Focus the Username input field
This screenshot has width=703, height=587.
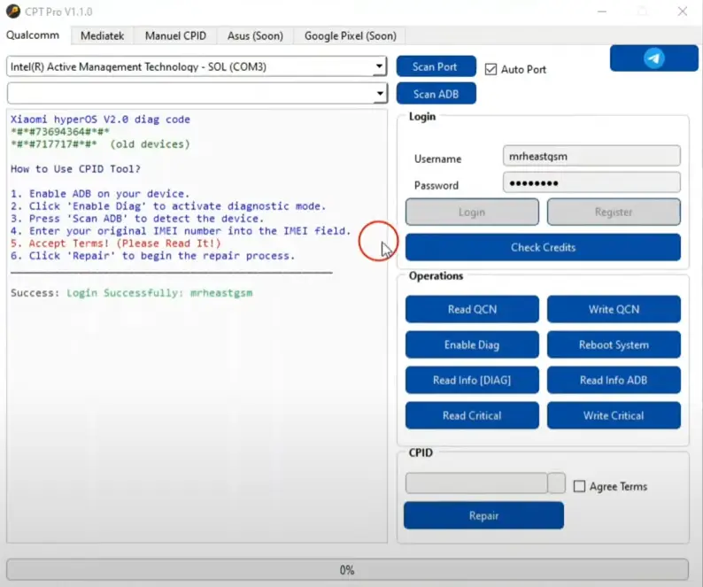(x=591, y=156)
